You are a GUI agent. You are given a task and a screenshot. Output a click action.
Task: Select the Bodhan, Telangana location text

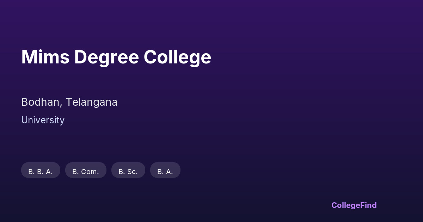tap(69, 102)
